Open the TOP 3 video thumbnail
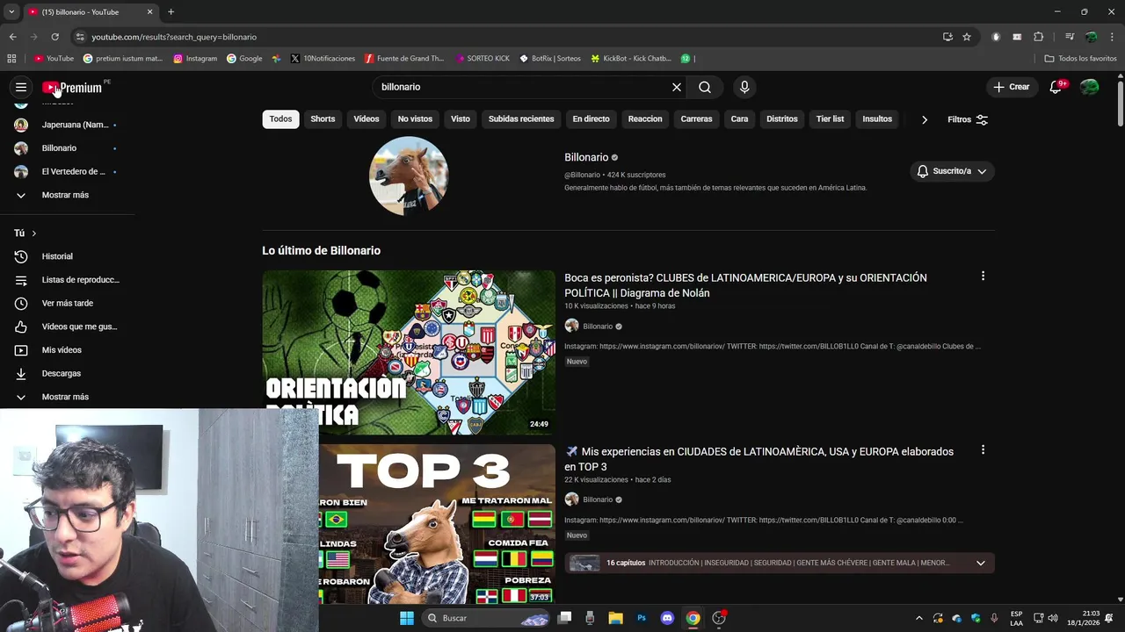This screenshot has width=1125, height=632. point(437,524)
